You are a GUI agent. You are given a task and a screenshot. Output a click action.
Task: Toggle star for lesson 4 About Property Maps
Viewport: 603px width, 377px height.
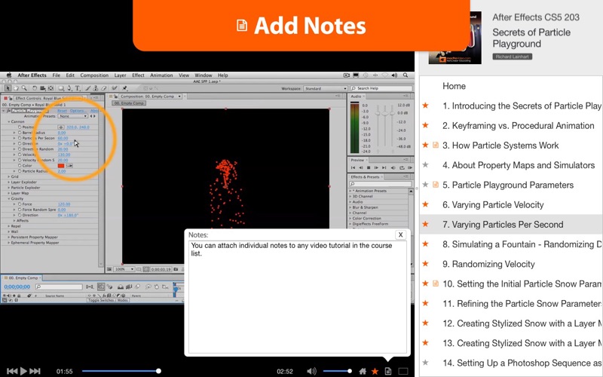(x=425, y=165)
